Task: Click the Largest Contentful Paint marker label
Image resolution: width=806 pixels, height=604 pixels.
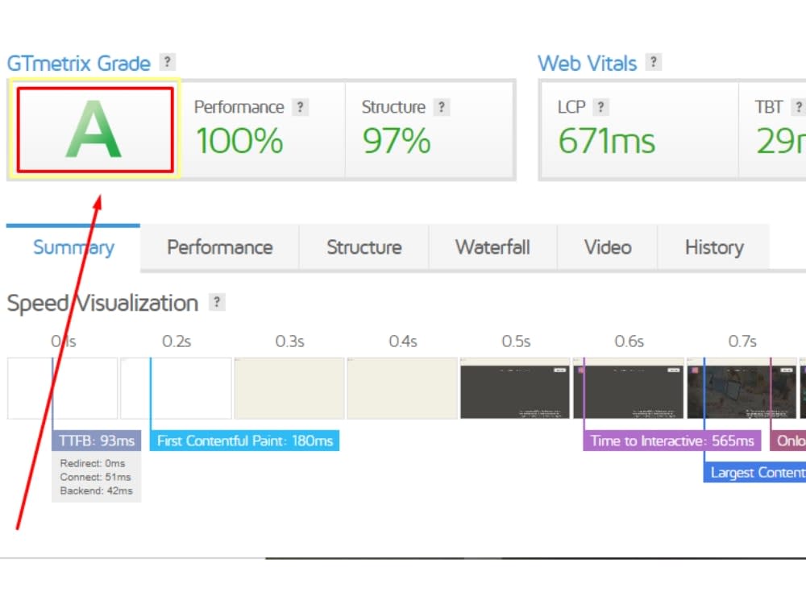Action: 754,472
